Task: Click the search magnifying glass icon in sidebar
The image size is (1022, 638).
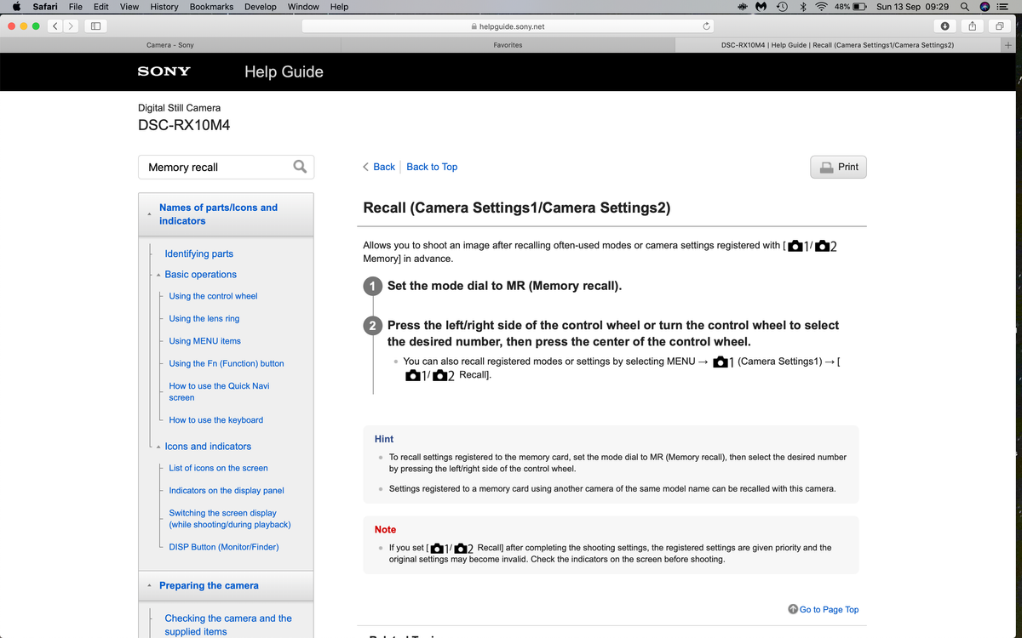Action: point(300,167)
